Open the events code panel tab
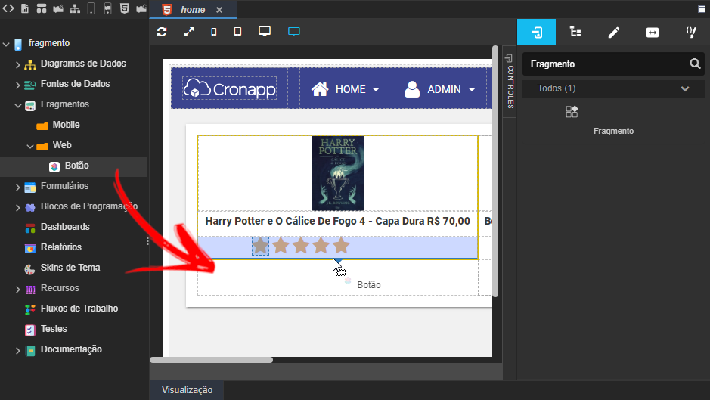This screenshot has height=400, width=710. pos(691,33)
